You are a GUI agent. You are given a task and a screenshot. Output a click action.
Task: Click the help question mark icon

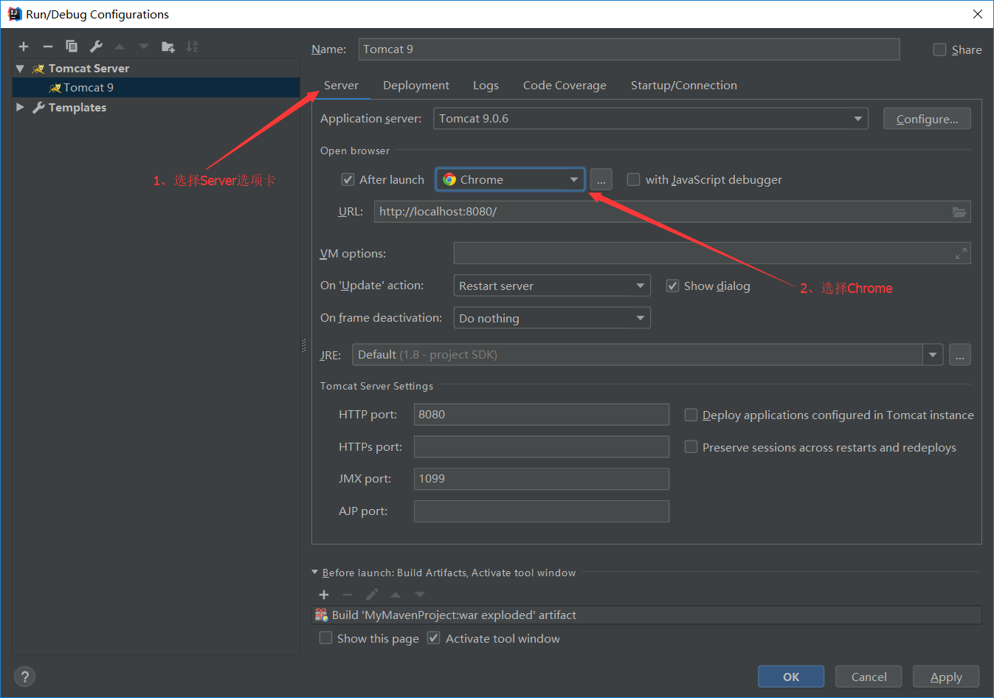click(24, 676)
